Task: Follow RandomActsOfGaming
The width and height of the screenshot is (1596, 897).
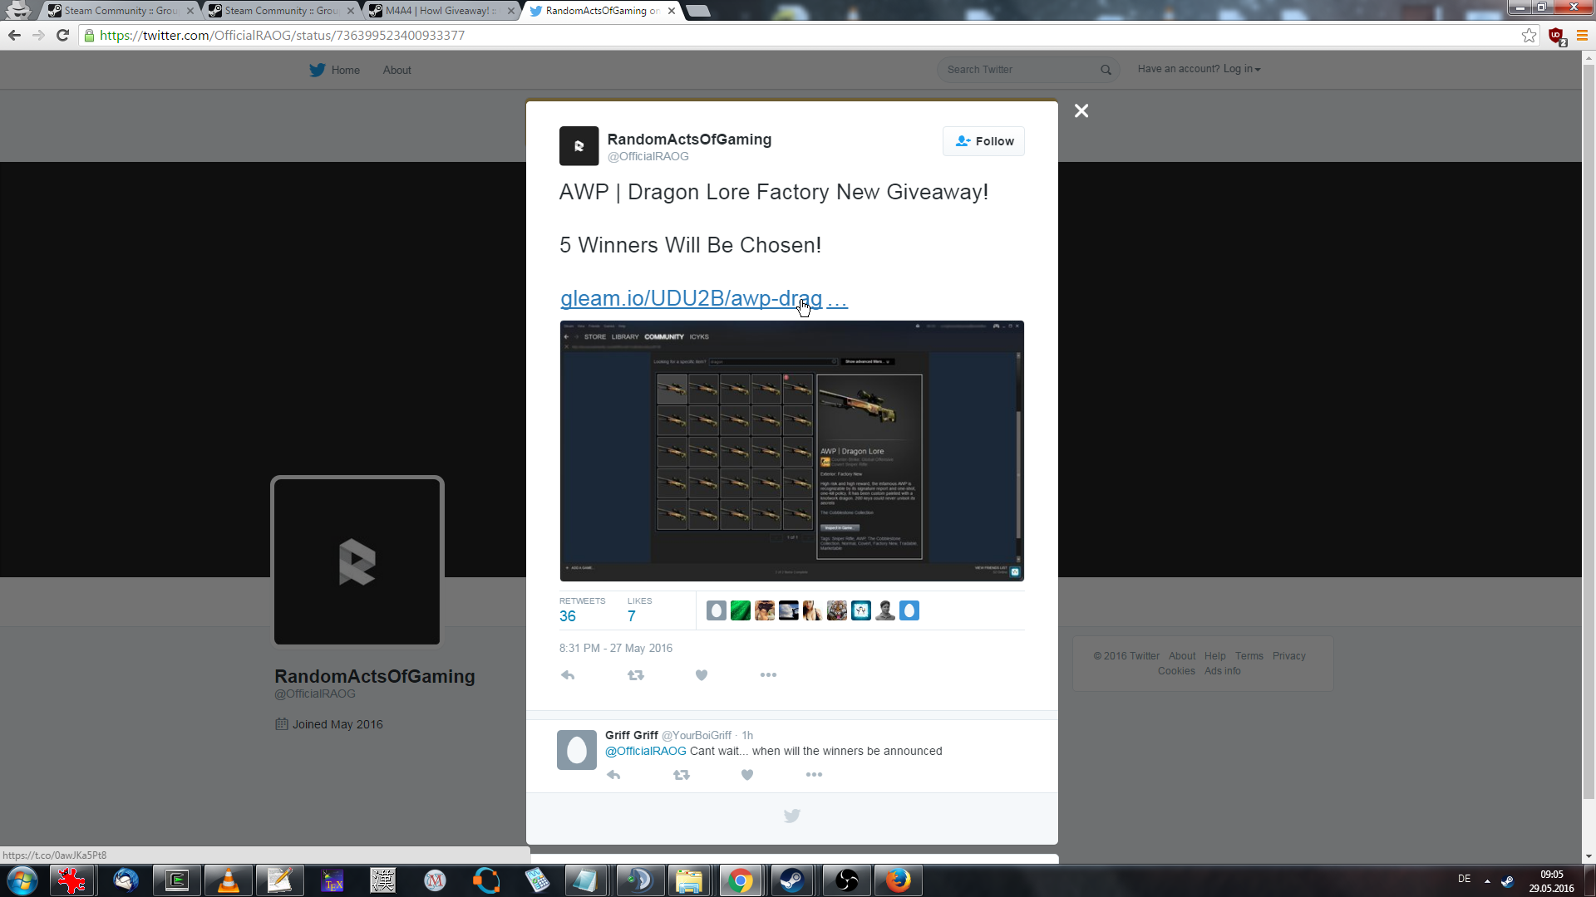Action: (983, 141)
